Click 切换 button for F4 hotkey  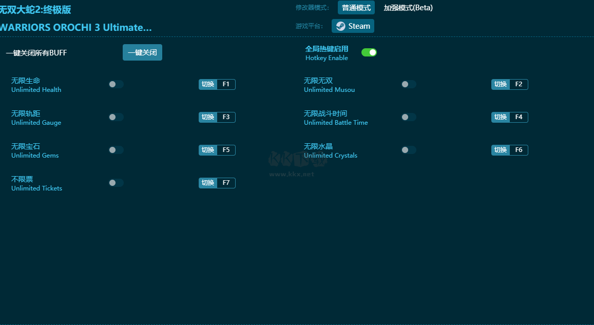(x=501, y=117)
